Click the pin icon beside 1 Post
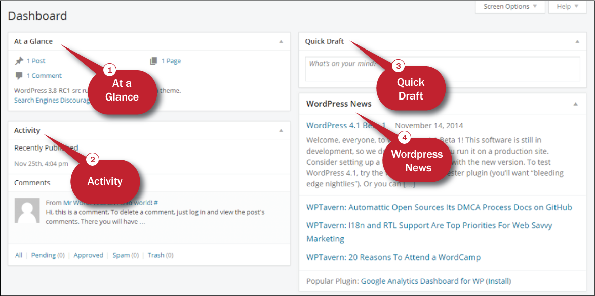Image resolution: width=595 pixels, height=296 pixels. (19, 61)
